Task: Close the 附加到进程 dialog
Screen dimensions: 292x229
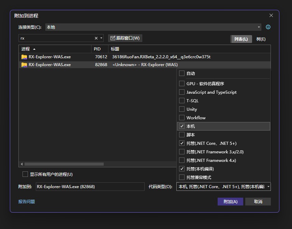Action: 271,15
